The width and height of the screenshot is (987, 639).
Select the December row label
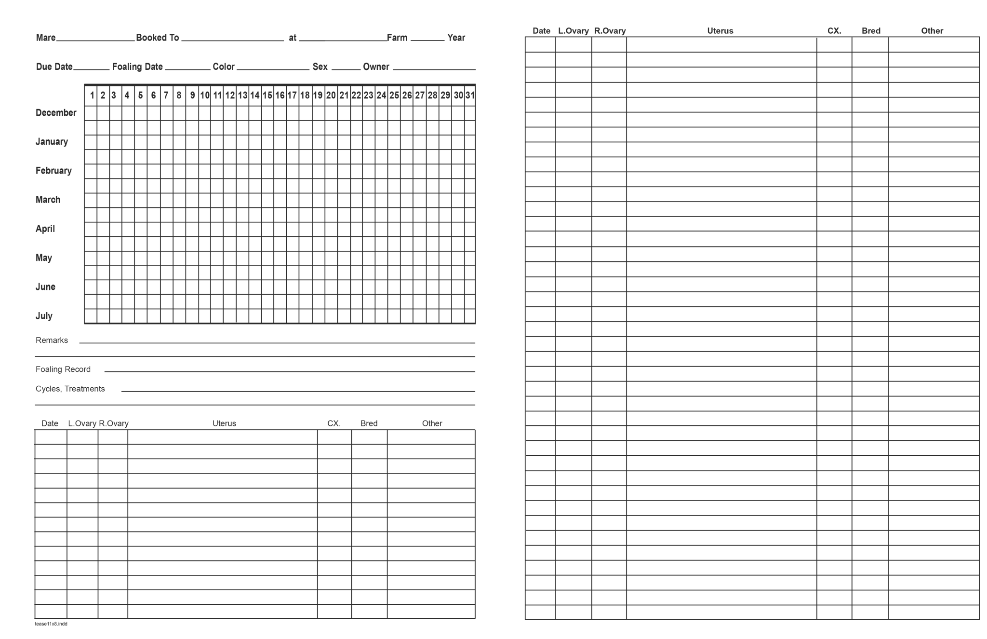(56, 113)
